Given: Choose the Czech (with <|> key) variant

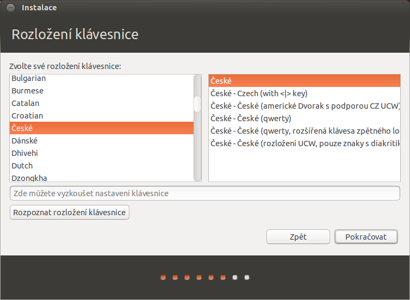Looking at the screenshot, I should click(x=305, y=93).
